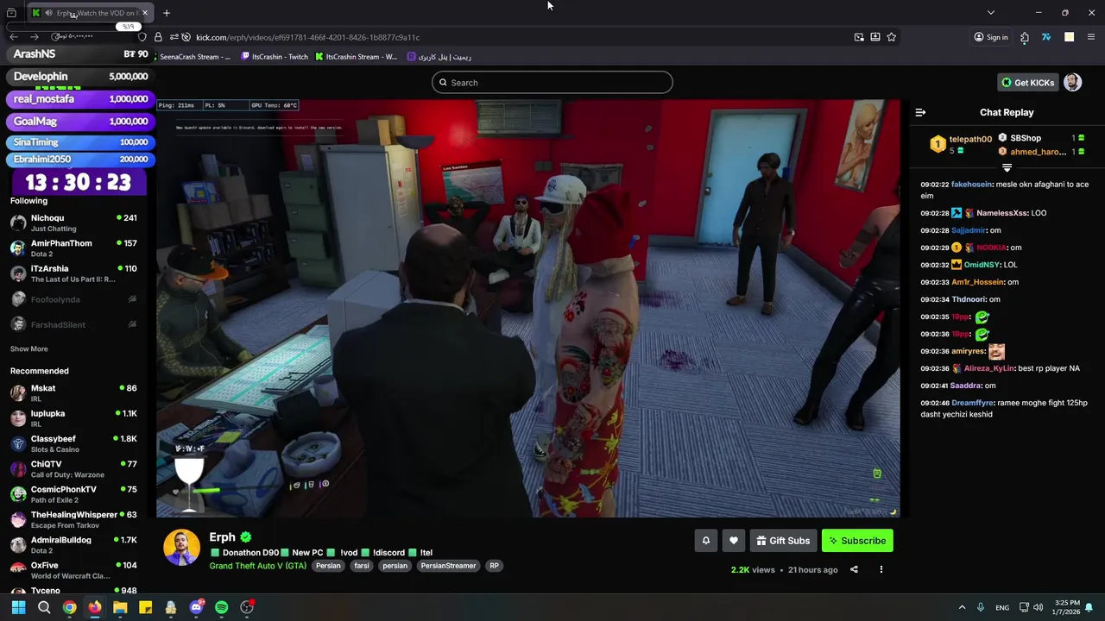
Task: Open Grand Theft Auto V (GTA) category link
Action: point(257,566)
